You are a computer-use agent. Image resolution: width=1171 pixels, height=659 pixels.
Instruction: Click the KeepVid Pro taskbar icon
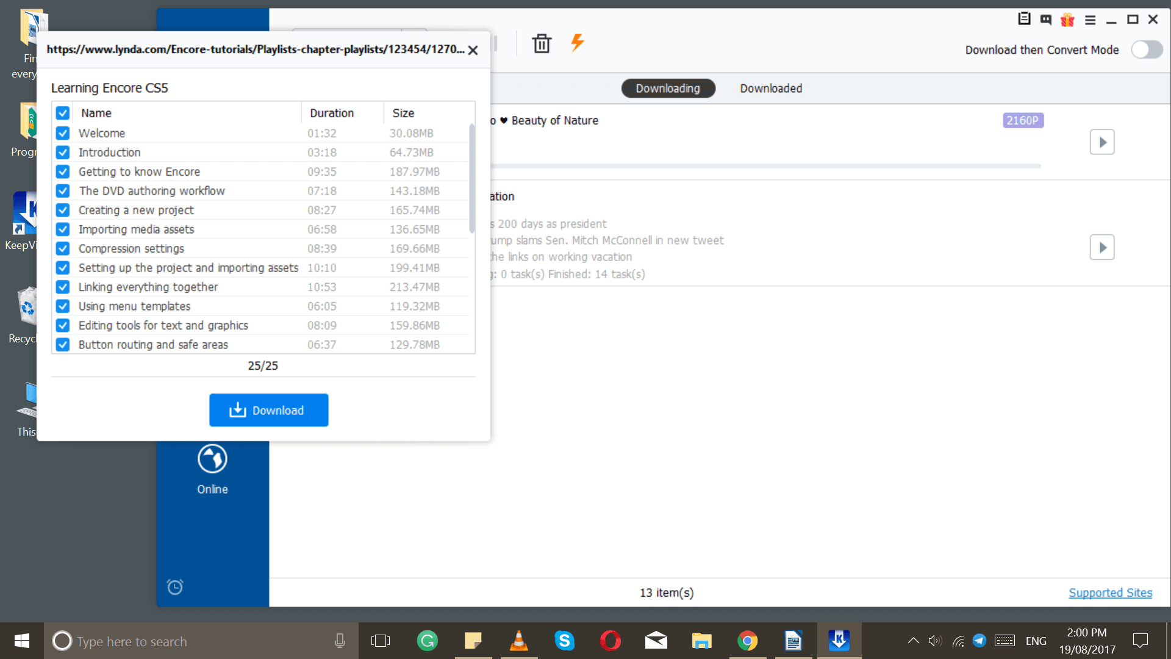pyautogui.click(x=839, y=641)
